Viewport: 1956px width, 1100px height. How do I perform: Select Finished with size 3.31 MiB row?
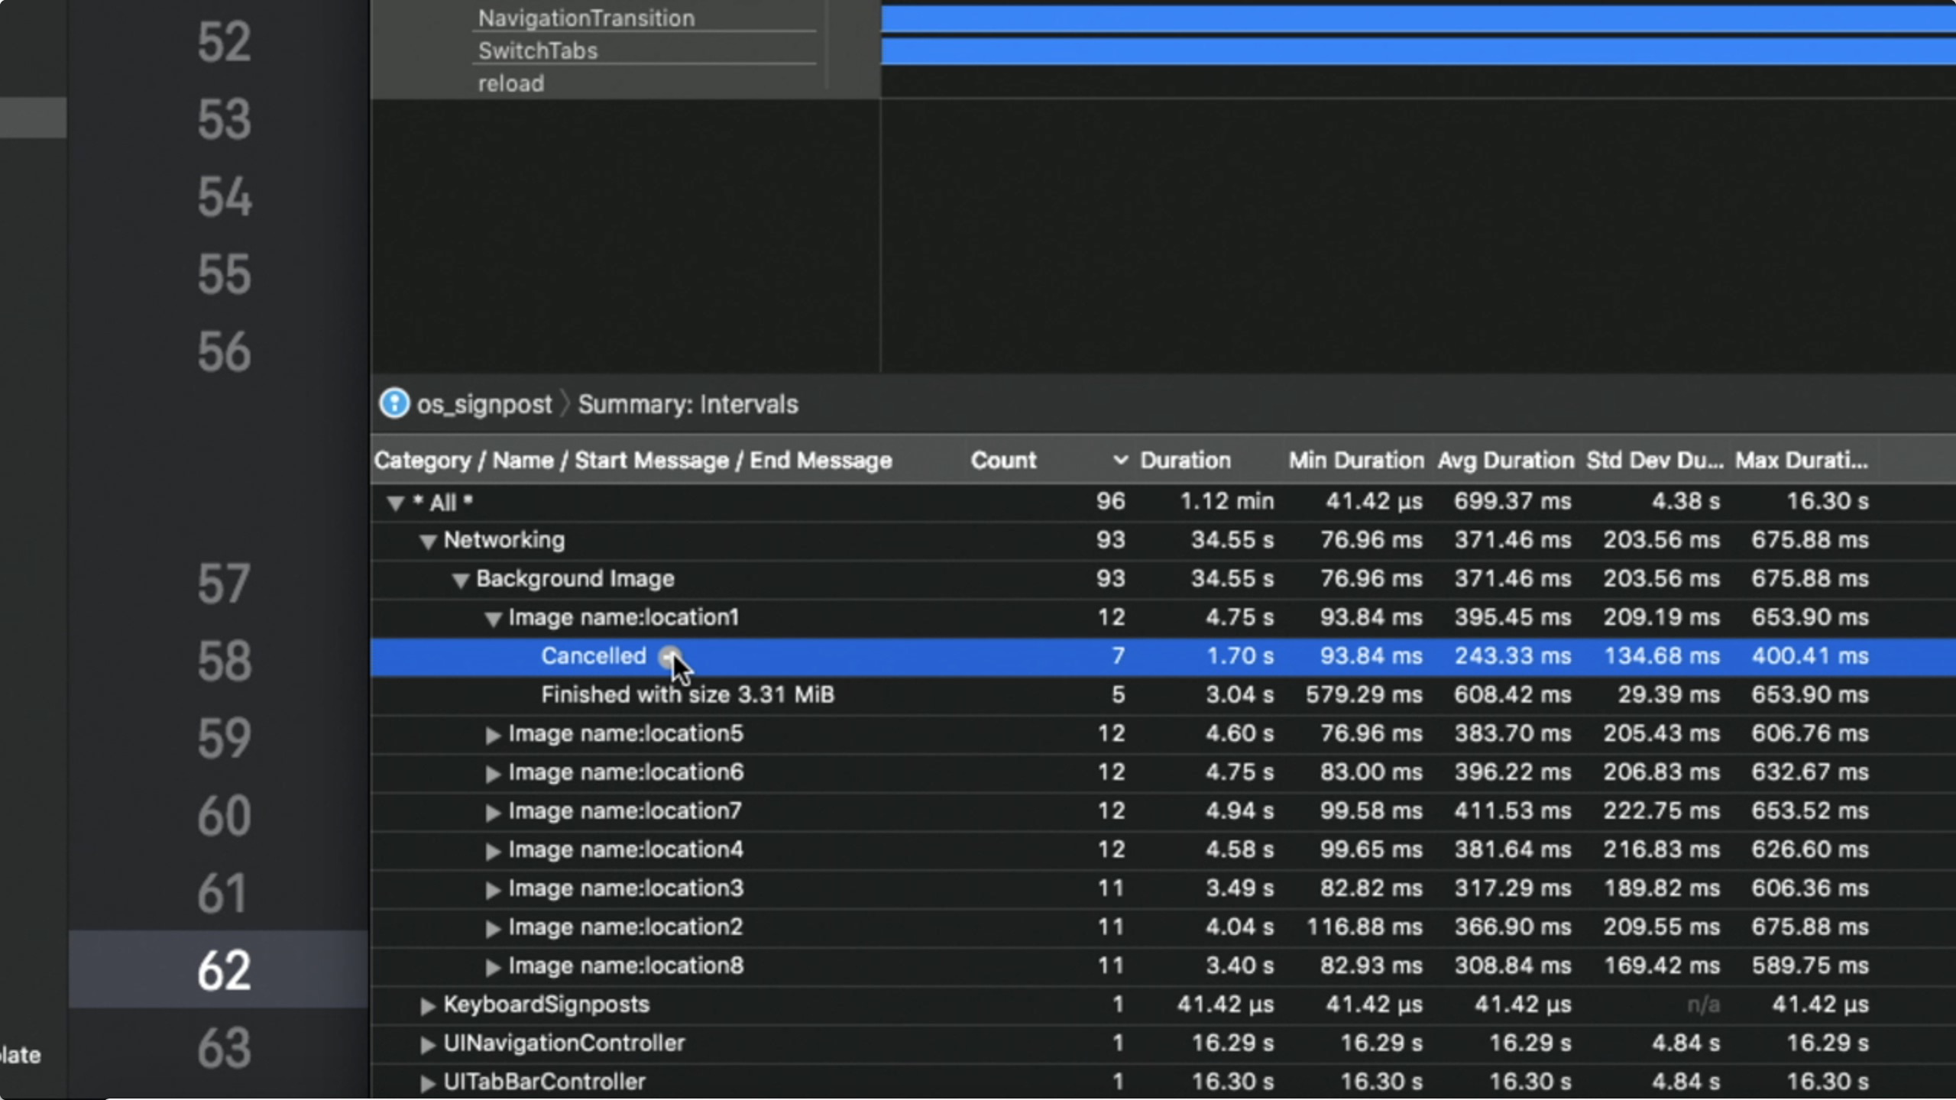pyautogui.click(x=688, y=695)
